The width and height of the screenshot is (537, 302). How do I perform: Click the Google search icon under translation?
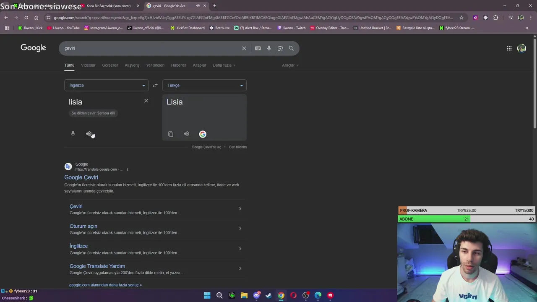[203, 134]
